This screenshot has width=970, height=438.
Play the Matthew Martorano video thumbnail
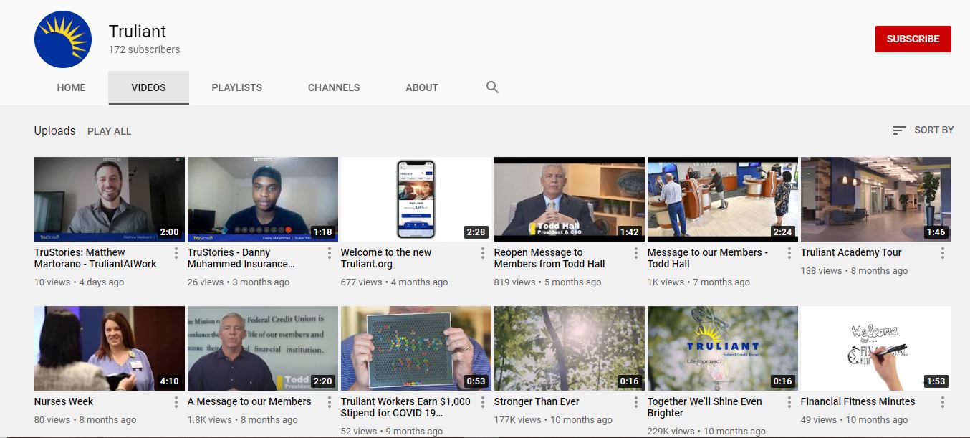[110, 199]
